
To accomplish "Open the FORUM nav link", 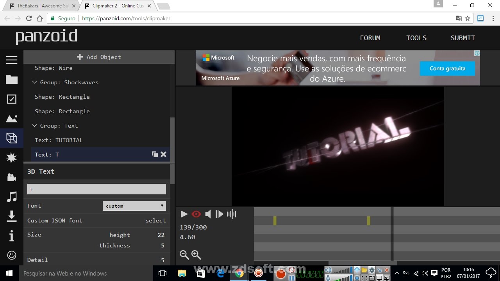I will (370, 38).
